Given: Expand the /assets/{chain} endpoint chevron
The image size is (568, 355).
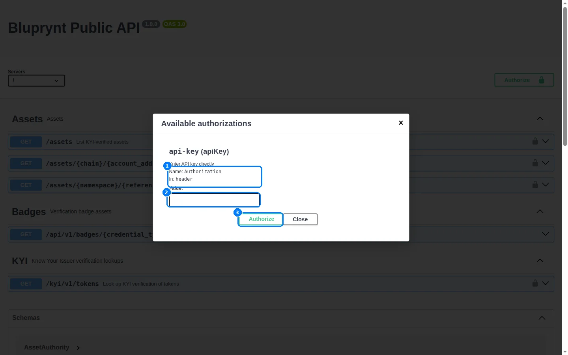Looking at the screenshot, I should [x=546, y=163].
